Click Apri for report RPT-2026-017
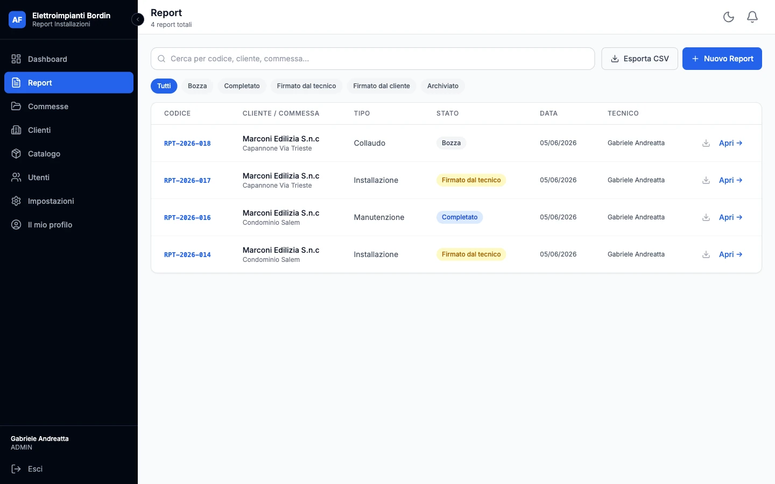 pos(731,180)
